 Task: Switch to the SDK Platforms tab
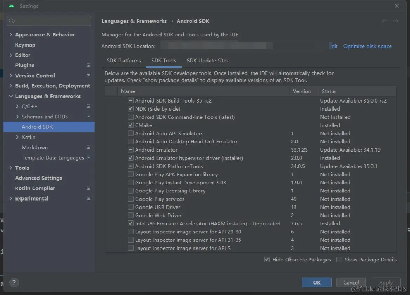(x=123, y=60)
